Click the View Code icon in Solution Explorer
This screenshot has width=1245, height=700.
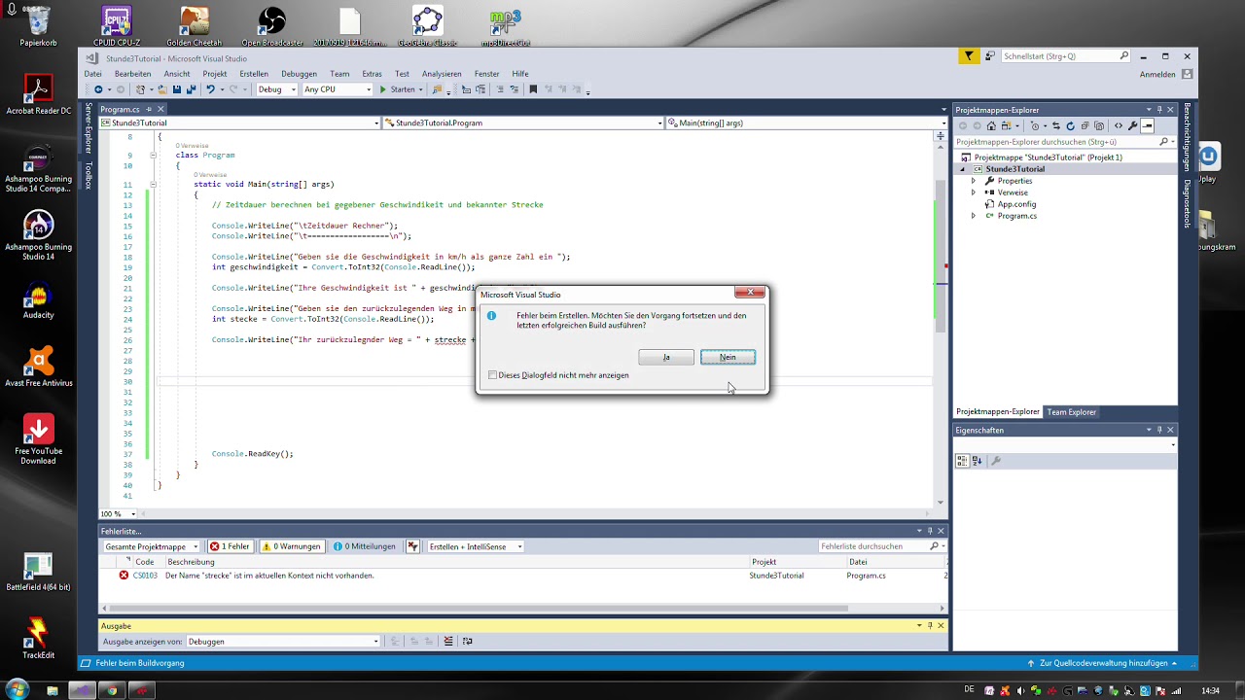tap(1119, 125)
